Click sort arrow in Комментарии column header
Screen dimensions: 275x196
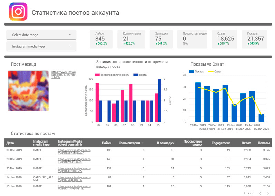[143, 143]
